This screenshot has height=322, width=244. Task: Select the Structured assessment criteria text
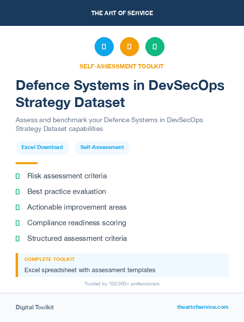[x=77, y=238]
